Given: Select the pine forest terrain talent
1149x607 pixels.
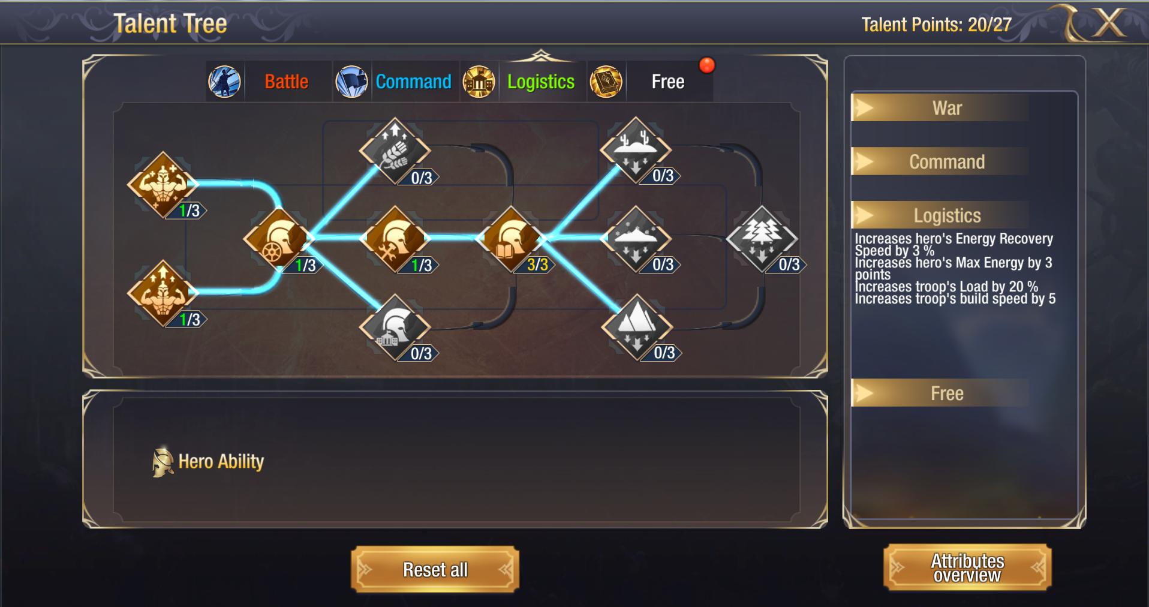Looking at the screenshot, I should tap(762, 238).
